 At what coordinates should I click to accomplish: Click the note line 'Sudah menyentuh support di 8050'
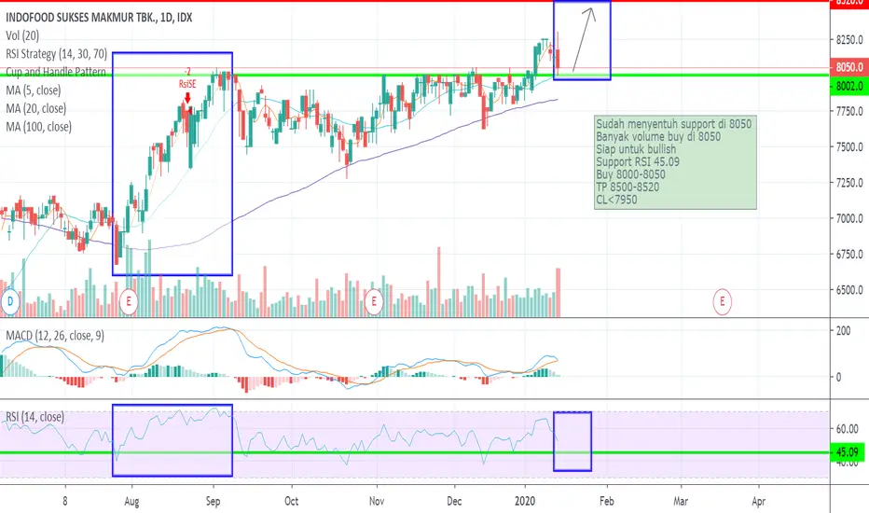pos(674,124)
